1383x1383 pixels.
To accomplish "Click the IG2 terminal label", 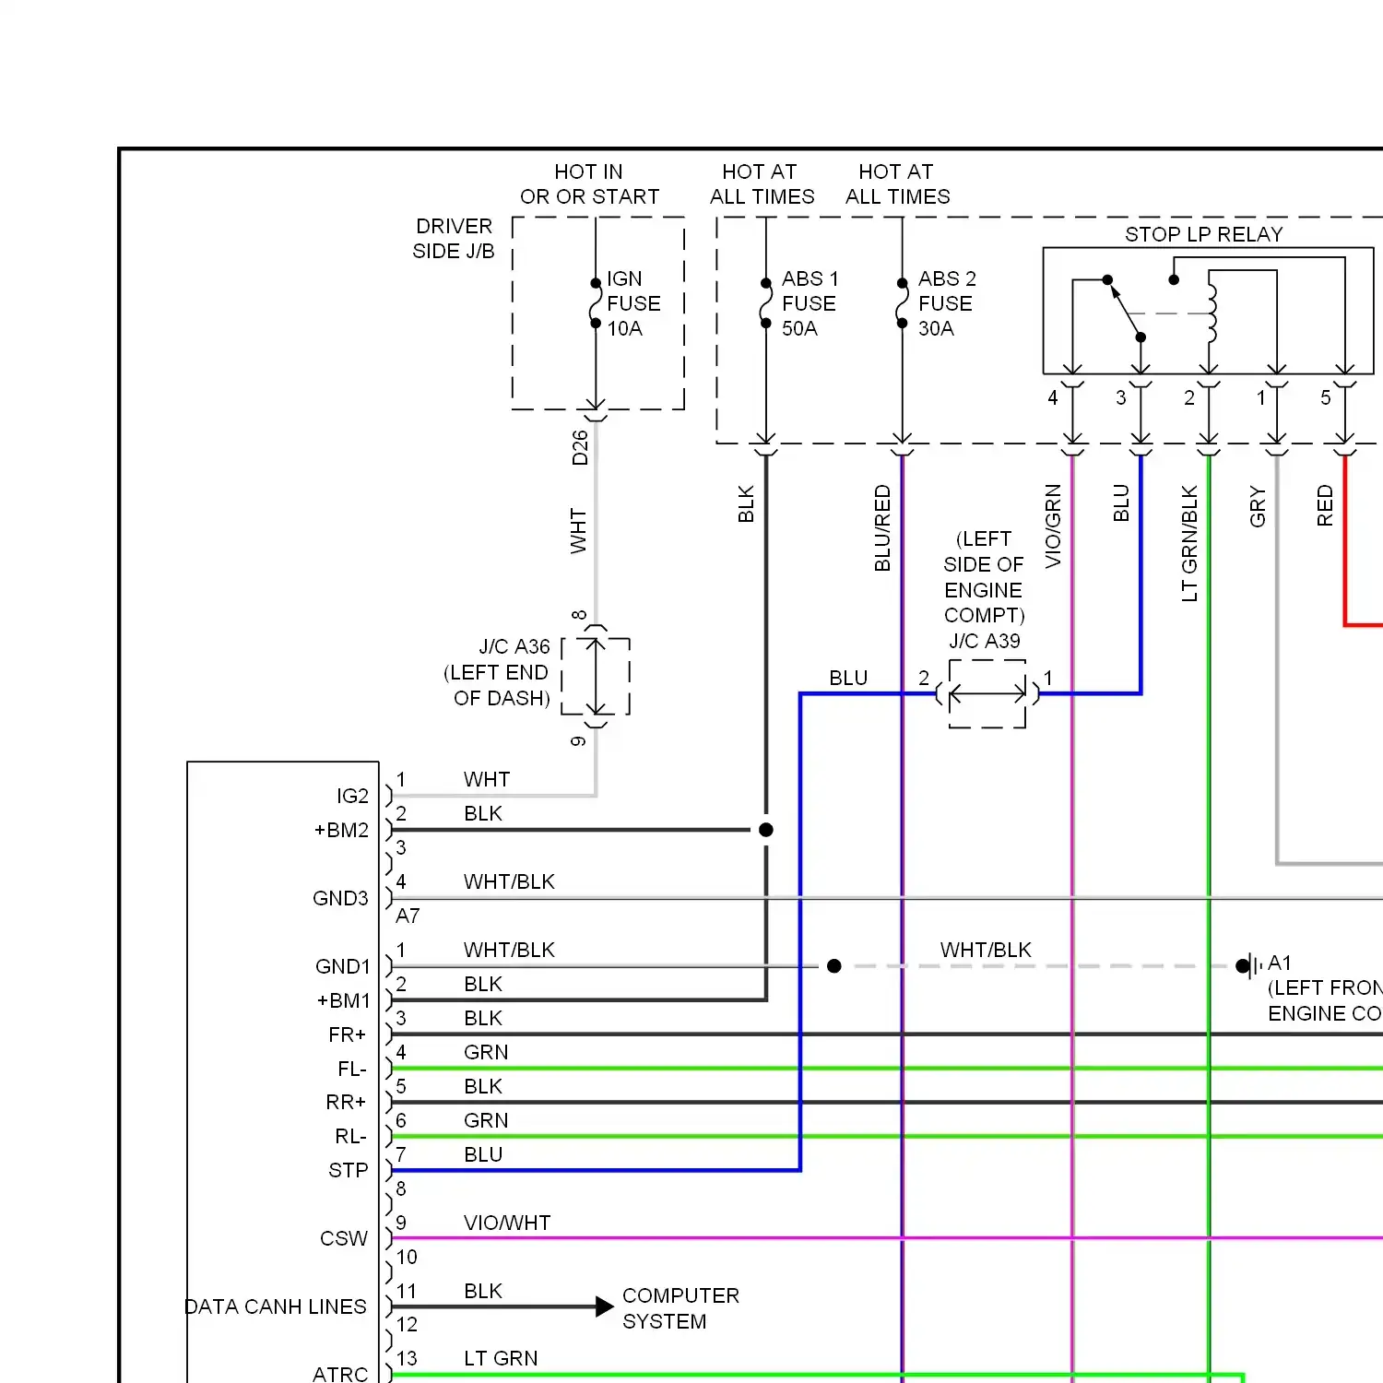I will (x=352, y=796).
